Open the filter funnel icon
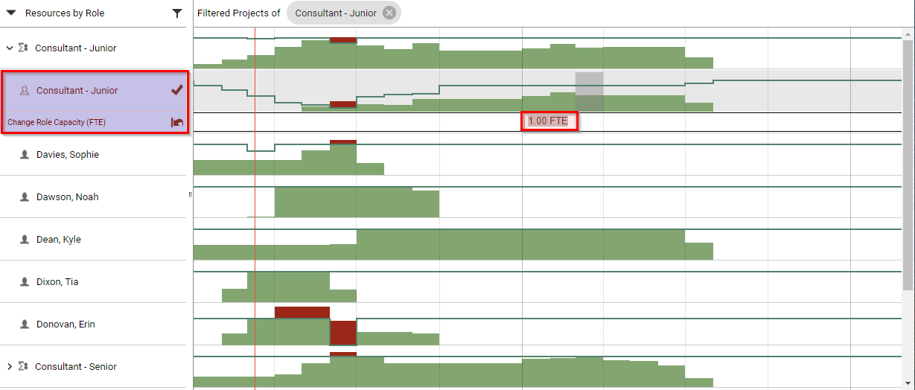The width and height of the screenshot is (915, 390). [x=176, y=13]
